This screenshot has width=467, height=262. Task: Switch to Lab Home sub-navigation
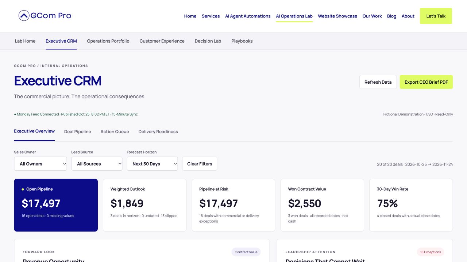[x=25, y=41]
